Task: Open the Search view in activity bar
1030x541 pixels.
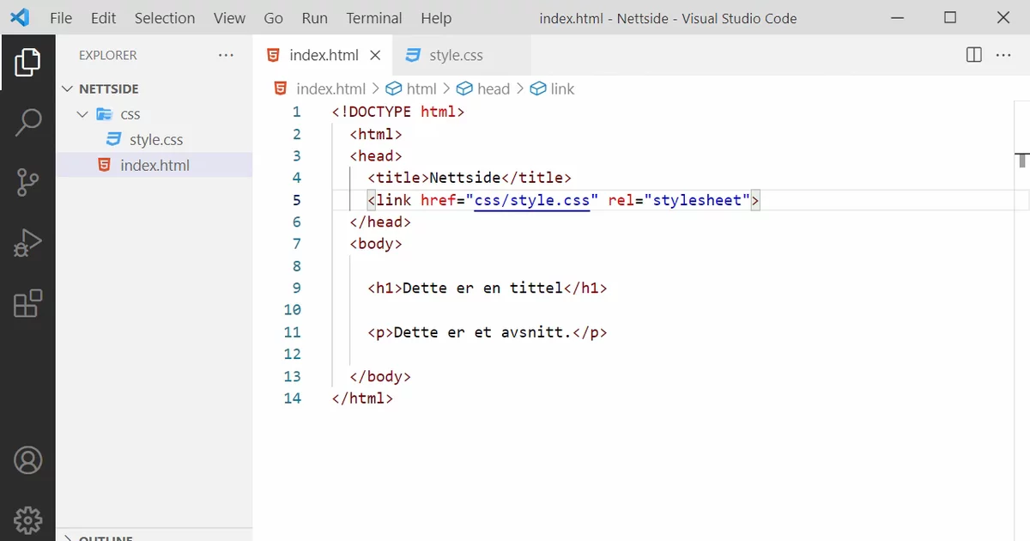Action: pyautogui.click(x=27, y=122)
